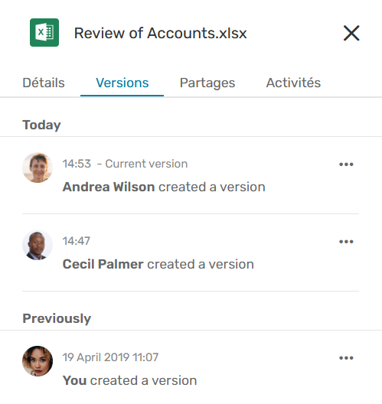Go to the Activités tab
This screenshot has width=382, height=404.
(x=293, y=83)
